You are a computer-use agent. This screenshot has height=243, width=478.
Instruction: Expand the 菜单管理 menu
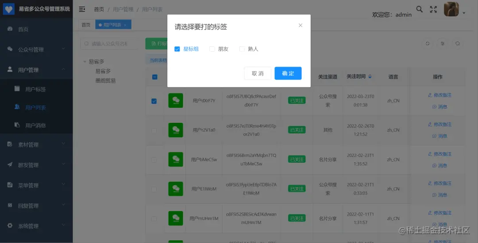[x=36, y=185]
